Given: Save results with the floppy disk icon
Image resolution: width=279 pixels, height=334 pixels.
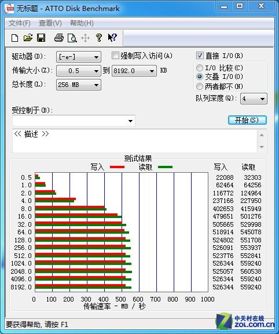Looking at the screenshot, I should 41,38.
